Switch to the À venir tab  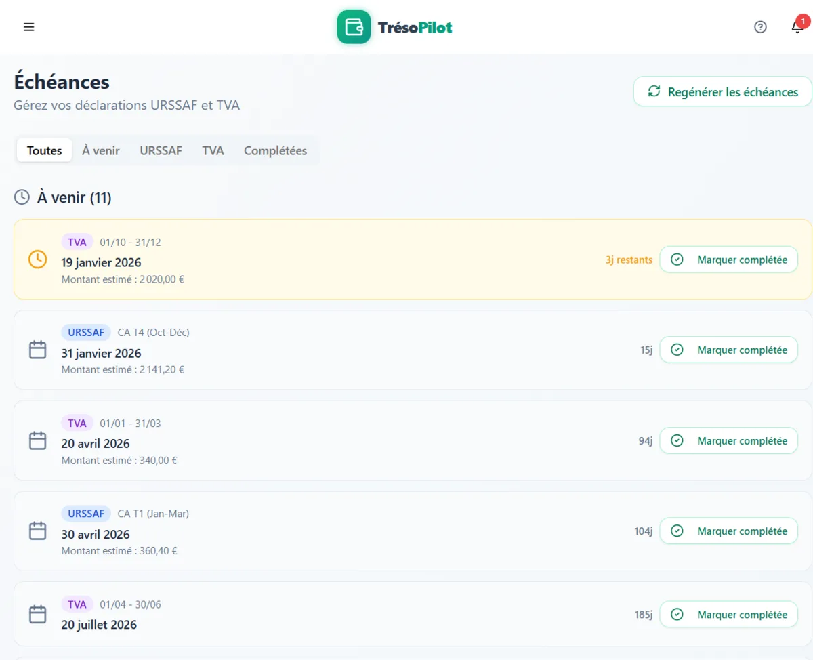tap(101, 150)
